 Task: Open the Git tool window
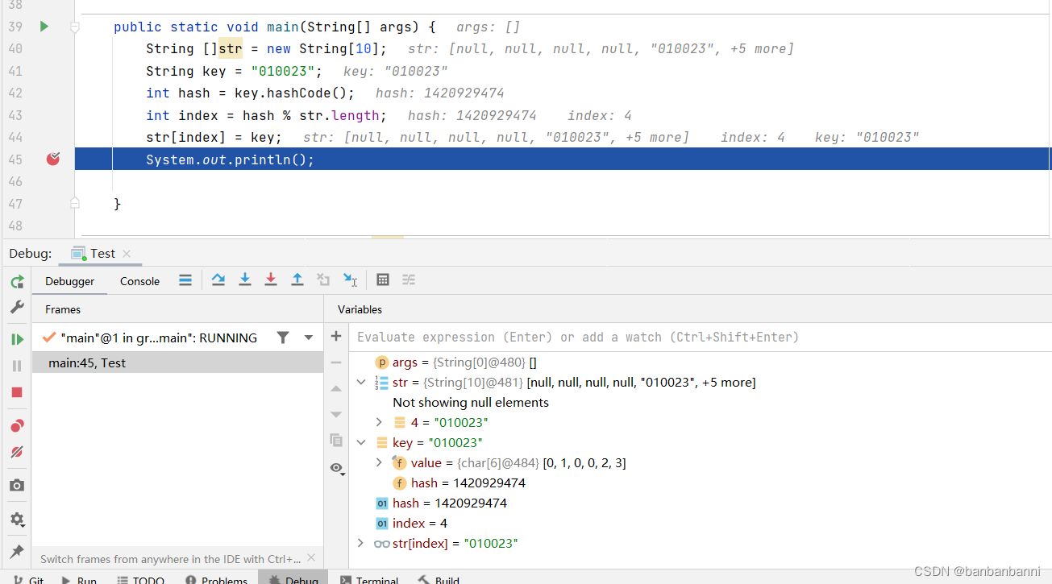pyautogui.click(x=28, y=580)
